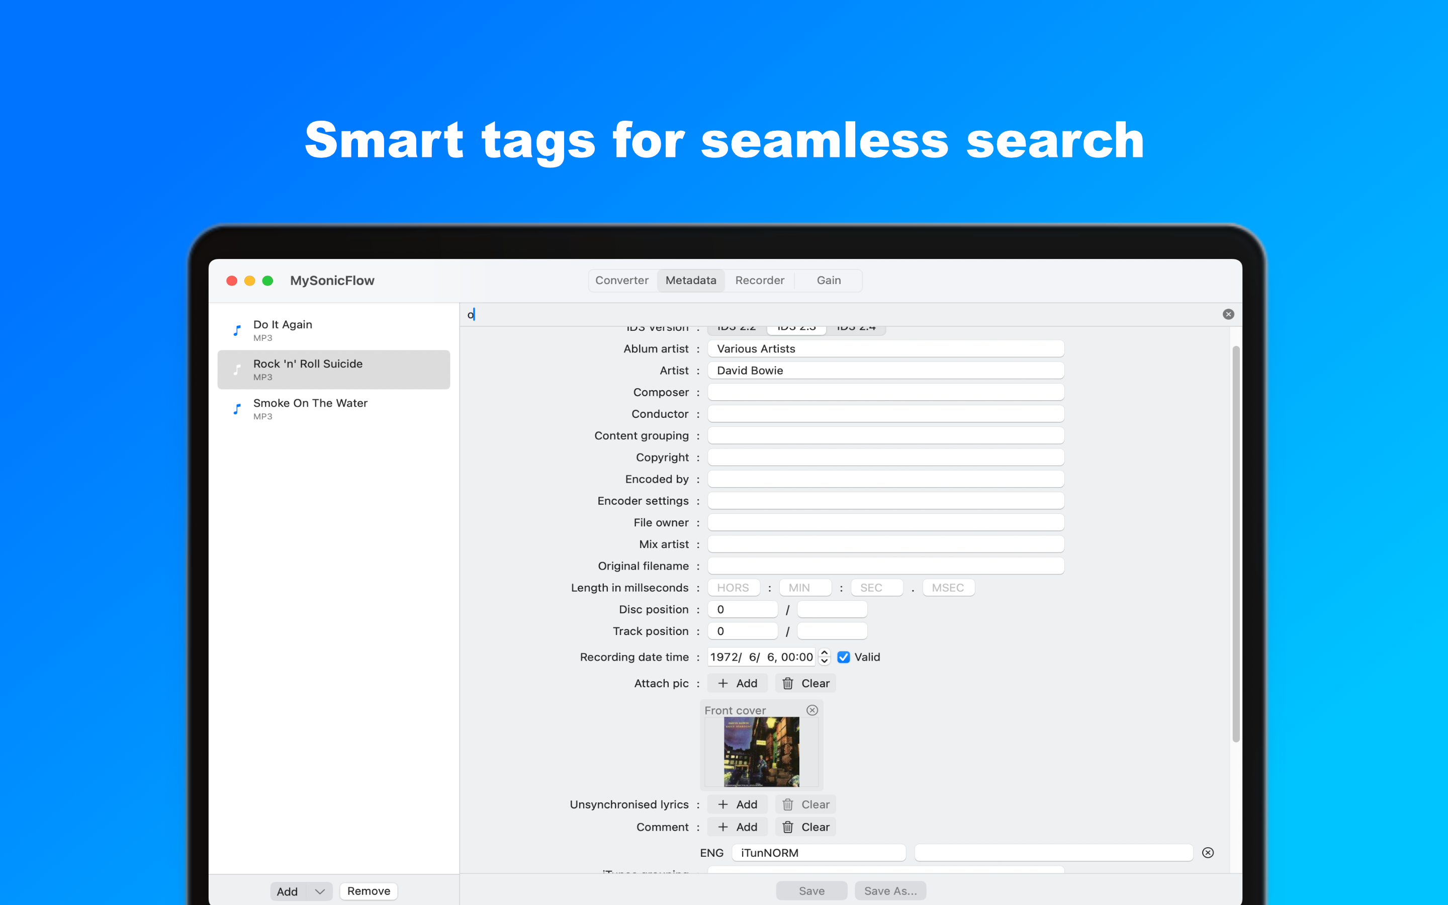Screen dimensions: 1448x905
Task: Switch to the Converter tab
Action: (x=621, y=280)
